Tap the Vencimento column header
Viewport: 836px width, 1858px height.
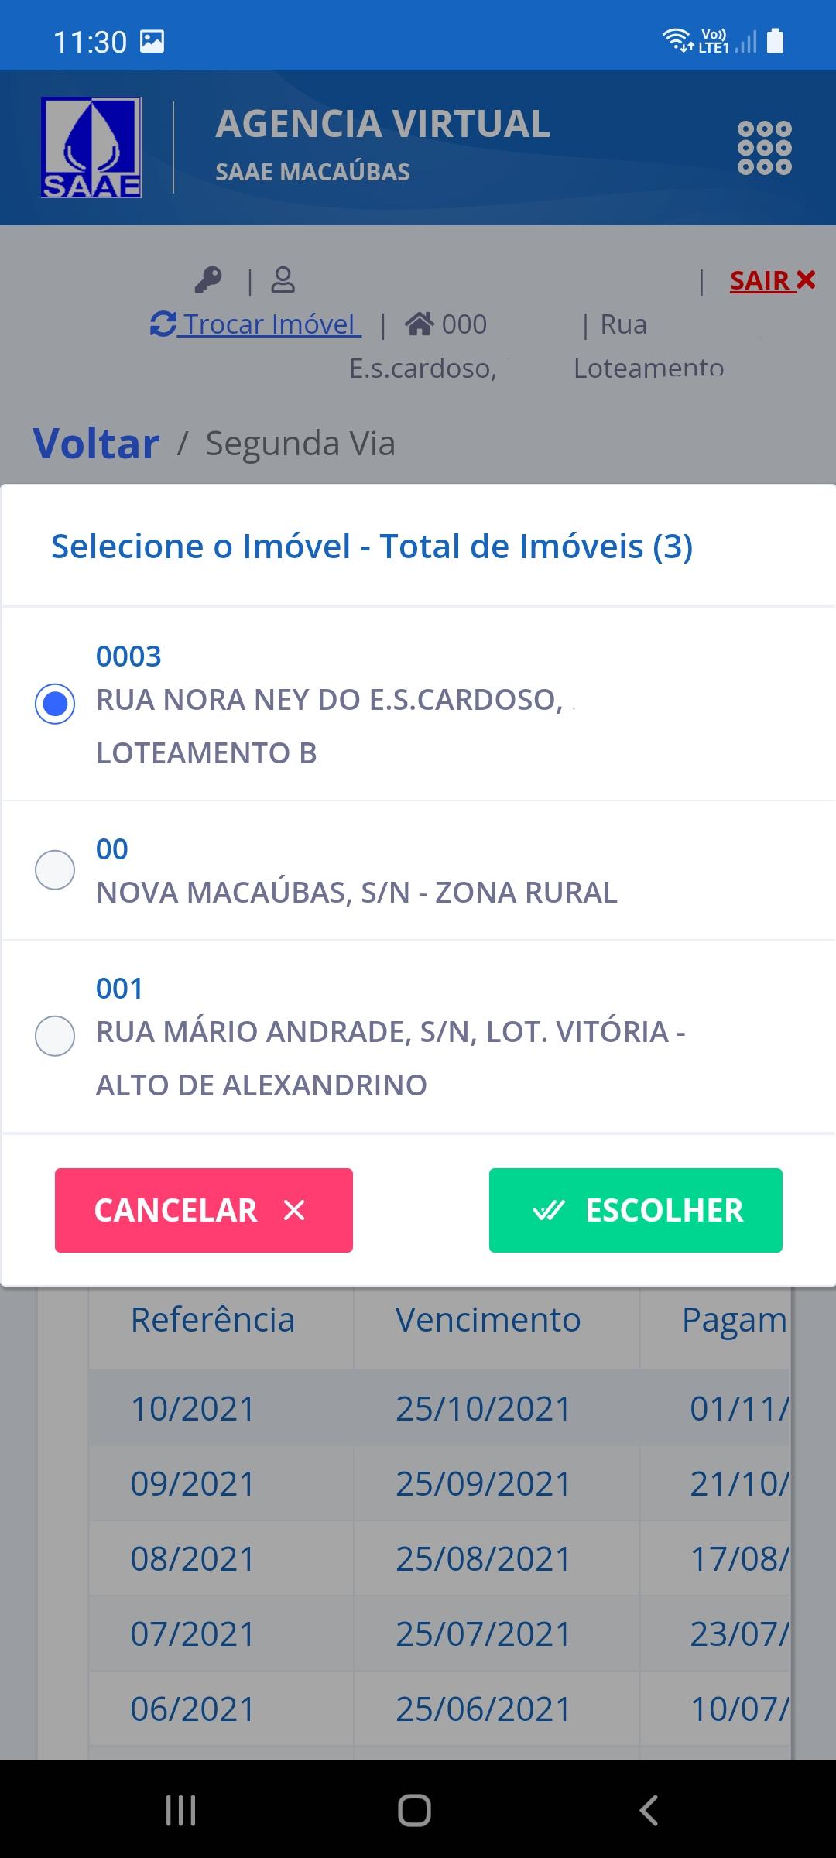488,1320
